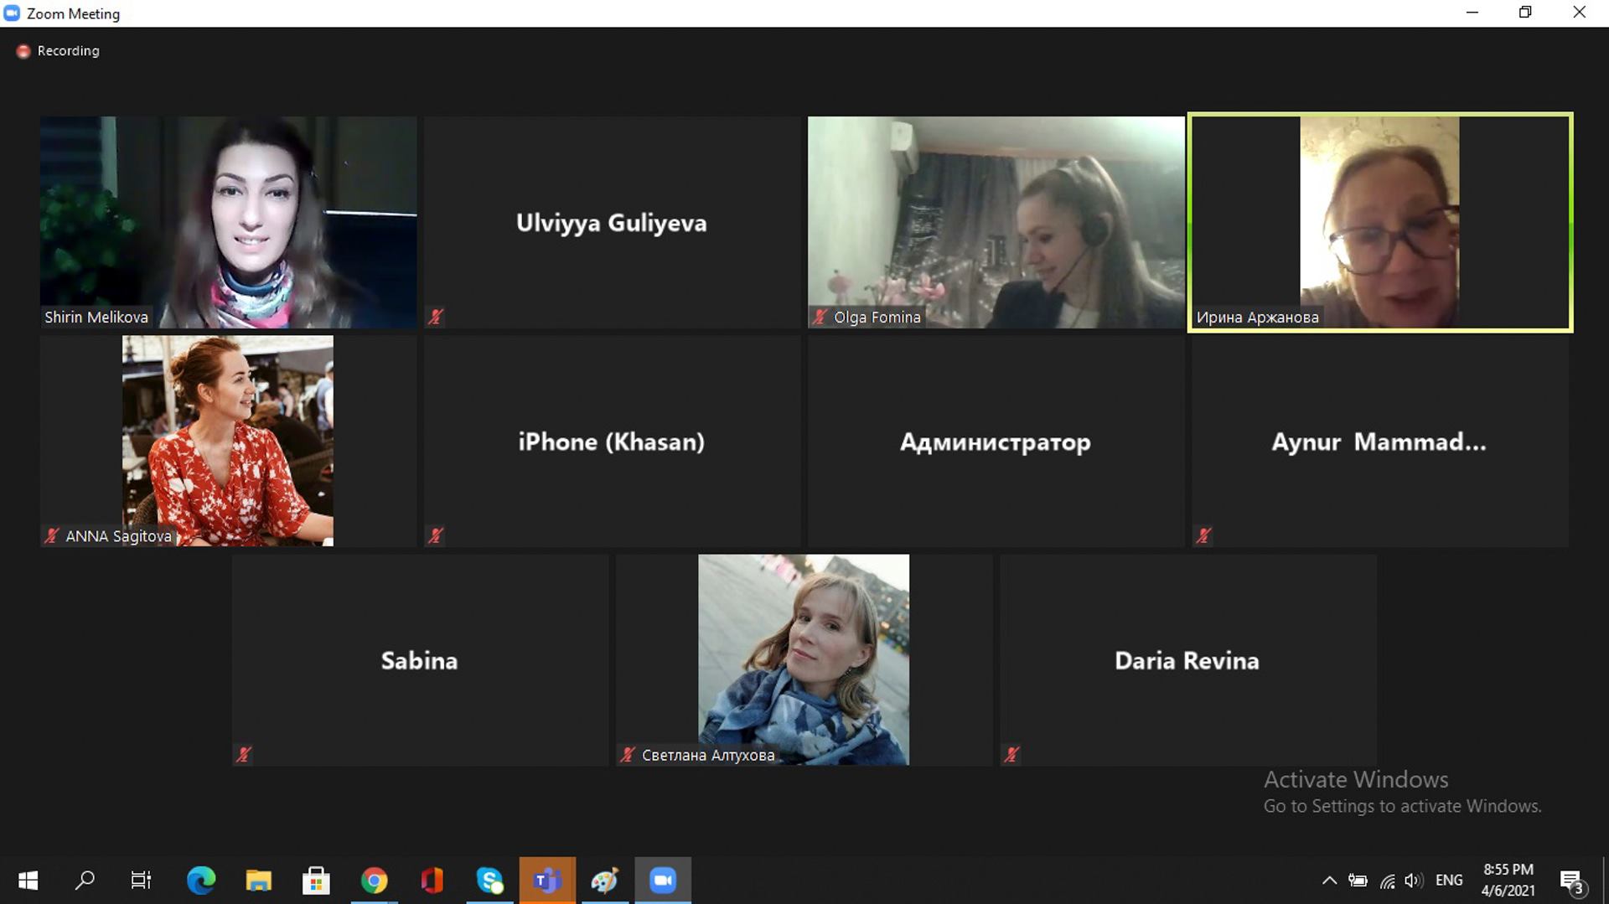The width and height of the screenshot is (1609, 904).
Task: Open Microsoft Store from the taskbar
Action: [316, 881]
